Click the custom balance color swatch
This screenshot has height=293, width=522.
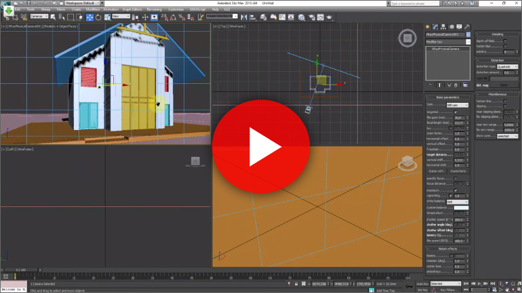point(461,208)
